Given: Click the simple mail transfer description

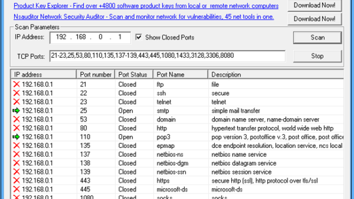Looking at the screenshot, I should point(236,111).
